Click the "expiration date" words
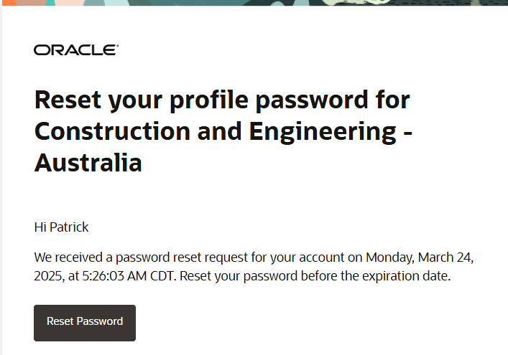 tap(406, 276)
